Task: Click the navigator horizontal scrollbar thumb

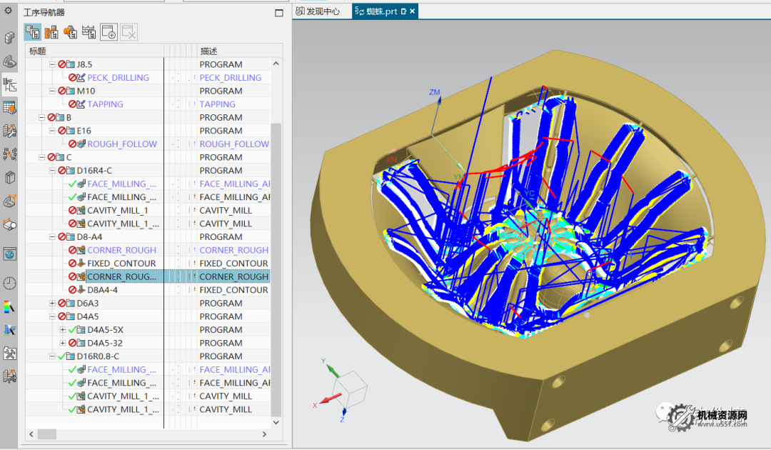Action: 47,434
